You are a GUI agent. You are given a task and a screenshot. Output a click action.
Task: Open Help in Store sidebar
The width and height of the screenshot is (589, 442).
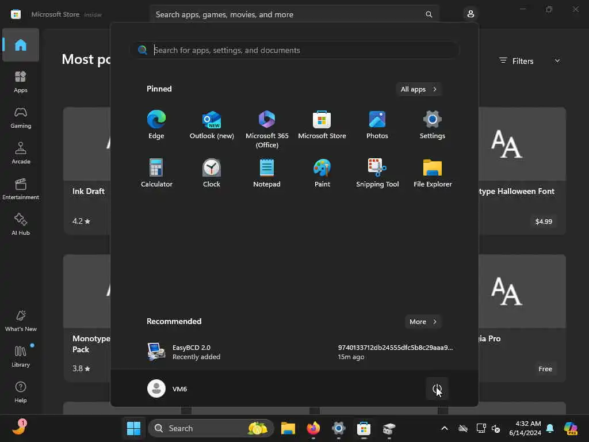point(21,393)
